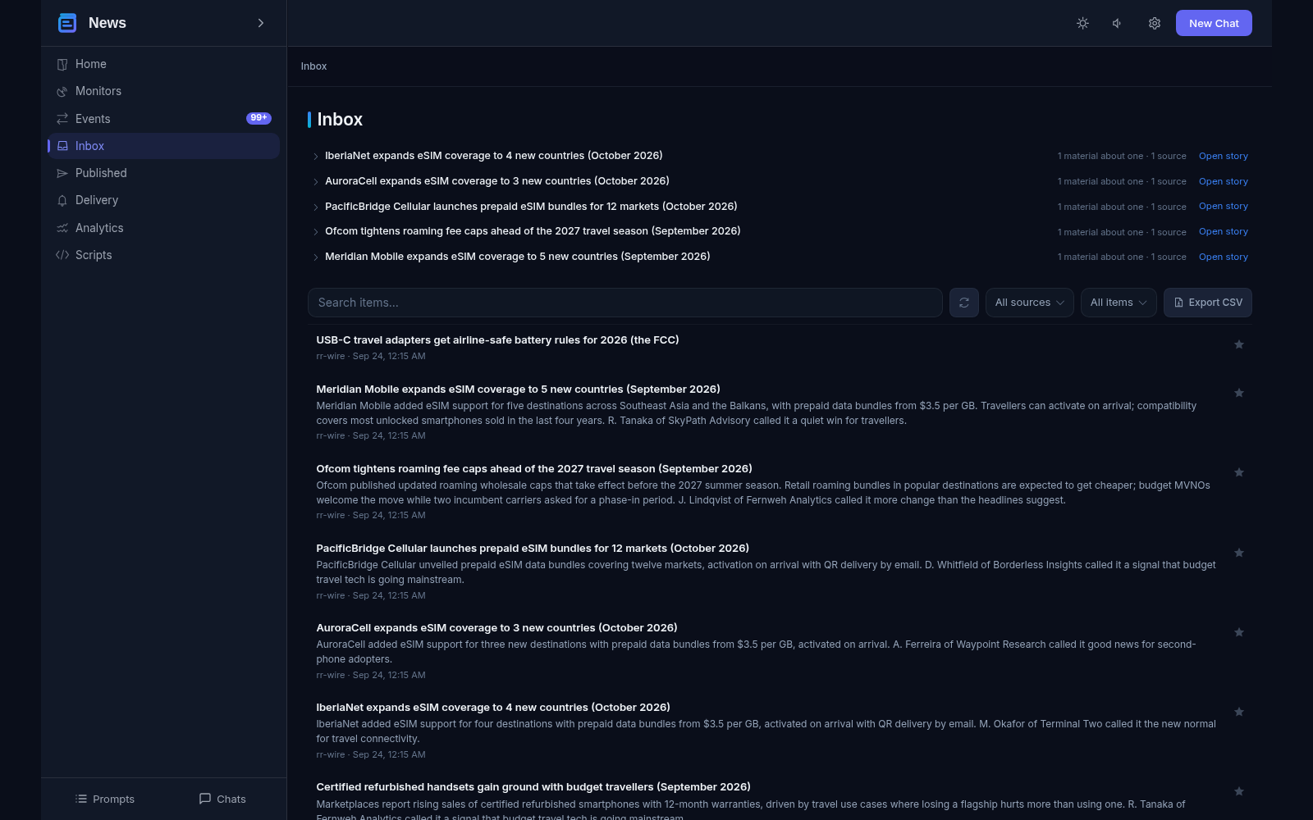This screenshot has height=820, width=1313.
Task: Open settings gear icon in top bar
Action: (1154, 23)
